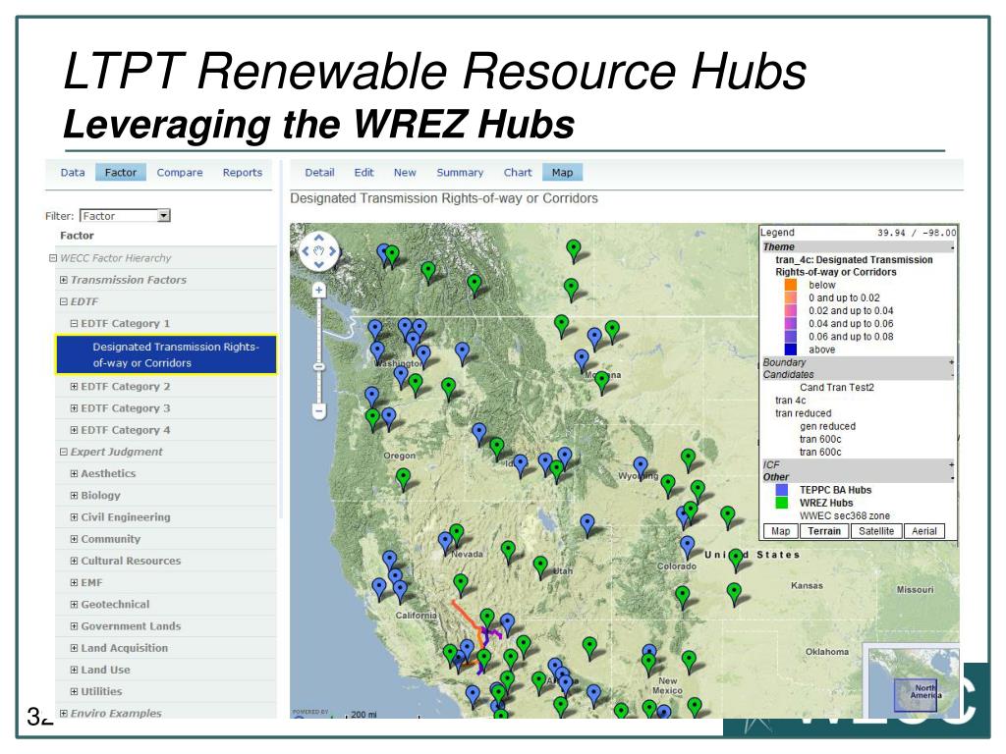Click the dark blue 'above' color swatch

tap(791, 350)
